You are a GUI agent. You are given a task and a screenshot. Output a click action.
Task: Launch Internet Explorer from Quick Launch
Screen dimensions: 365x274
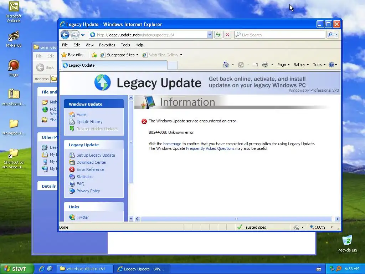click(42, 269)
